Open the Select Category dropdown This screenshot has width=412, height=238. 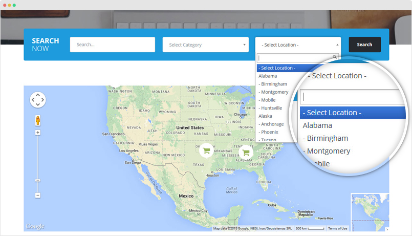pyautogui.click(x=205, y=45)
